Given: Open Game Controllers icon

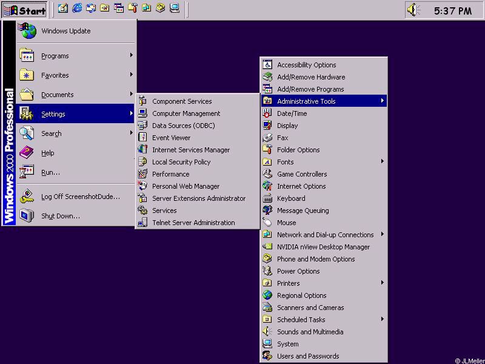Looking at the screenshot, I should [x=267, y=174].
